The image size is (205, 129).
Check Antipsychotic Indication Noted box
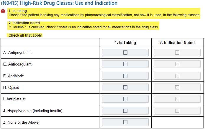click(x=177, y=53)
